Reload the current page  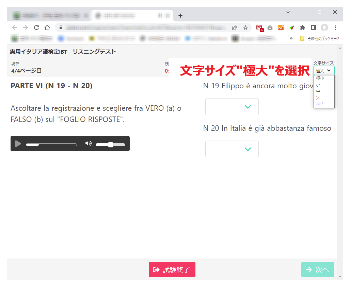(x=36, y=28)
